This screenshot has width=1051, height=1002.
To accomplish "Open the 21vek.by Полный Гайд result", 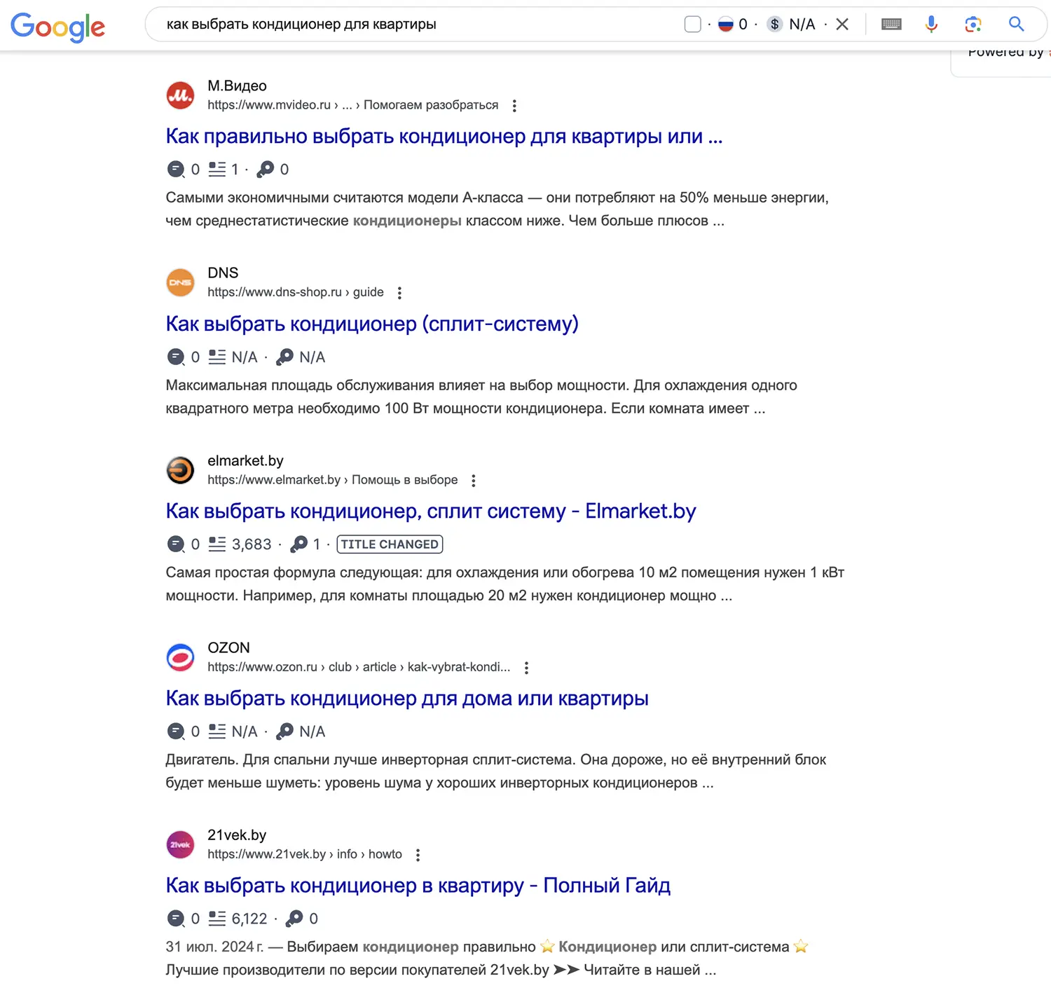I will (418, 886).
